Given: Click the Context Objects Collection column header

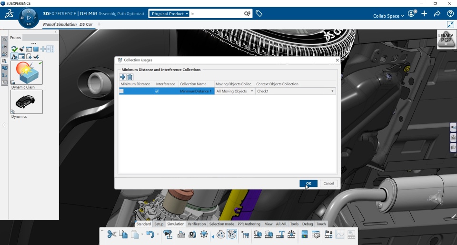Looking at the screenshot, I should coord(277,84).
